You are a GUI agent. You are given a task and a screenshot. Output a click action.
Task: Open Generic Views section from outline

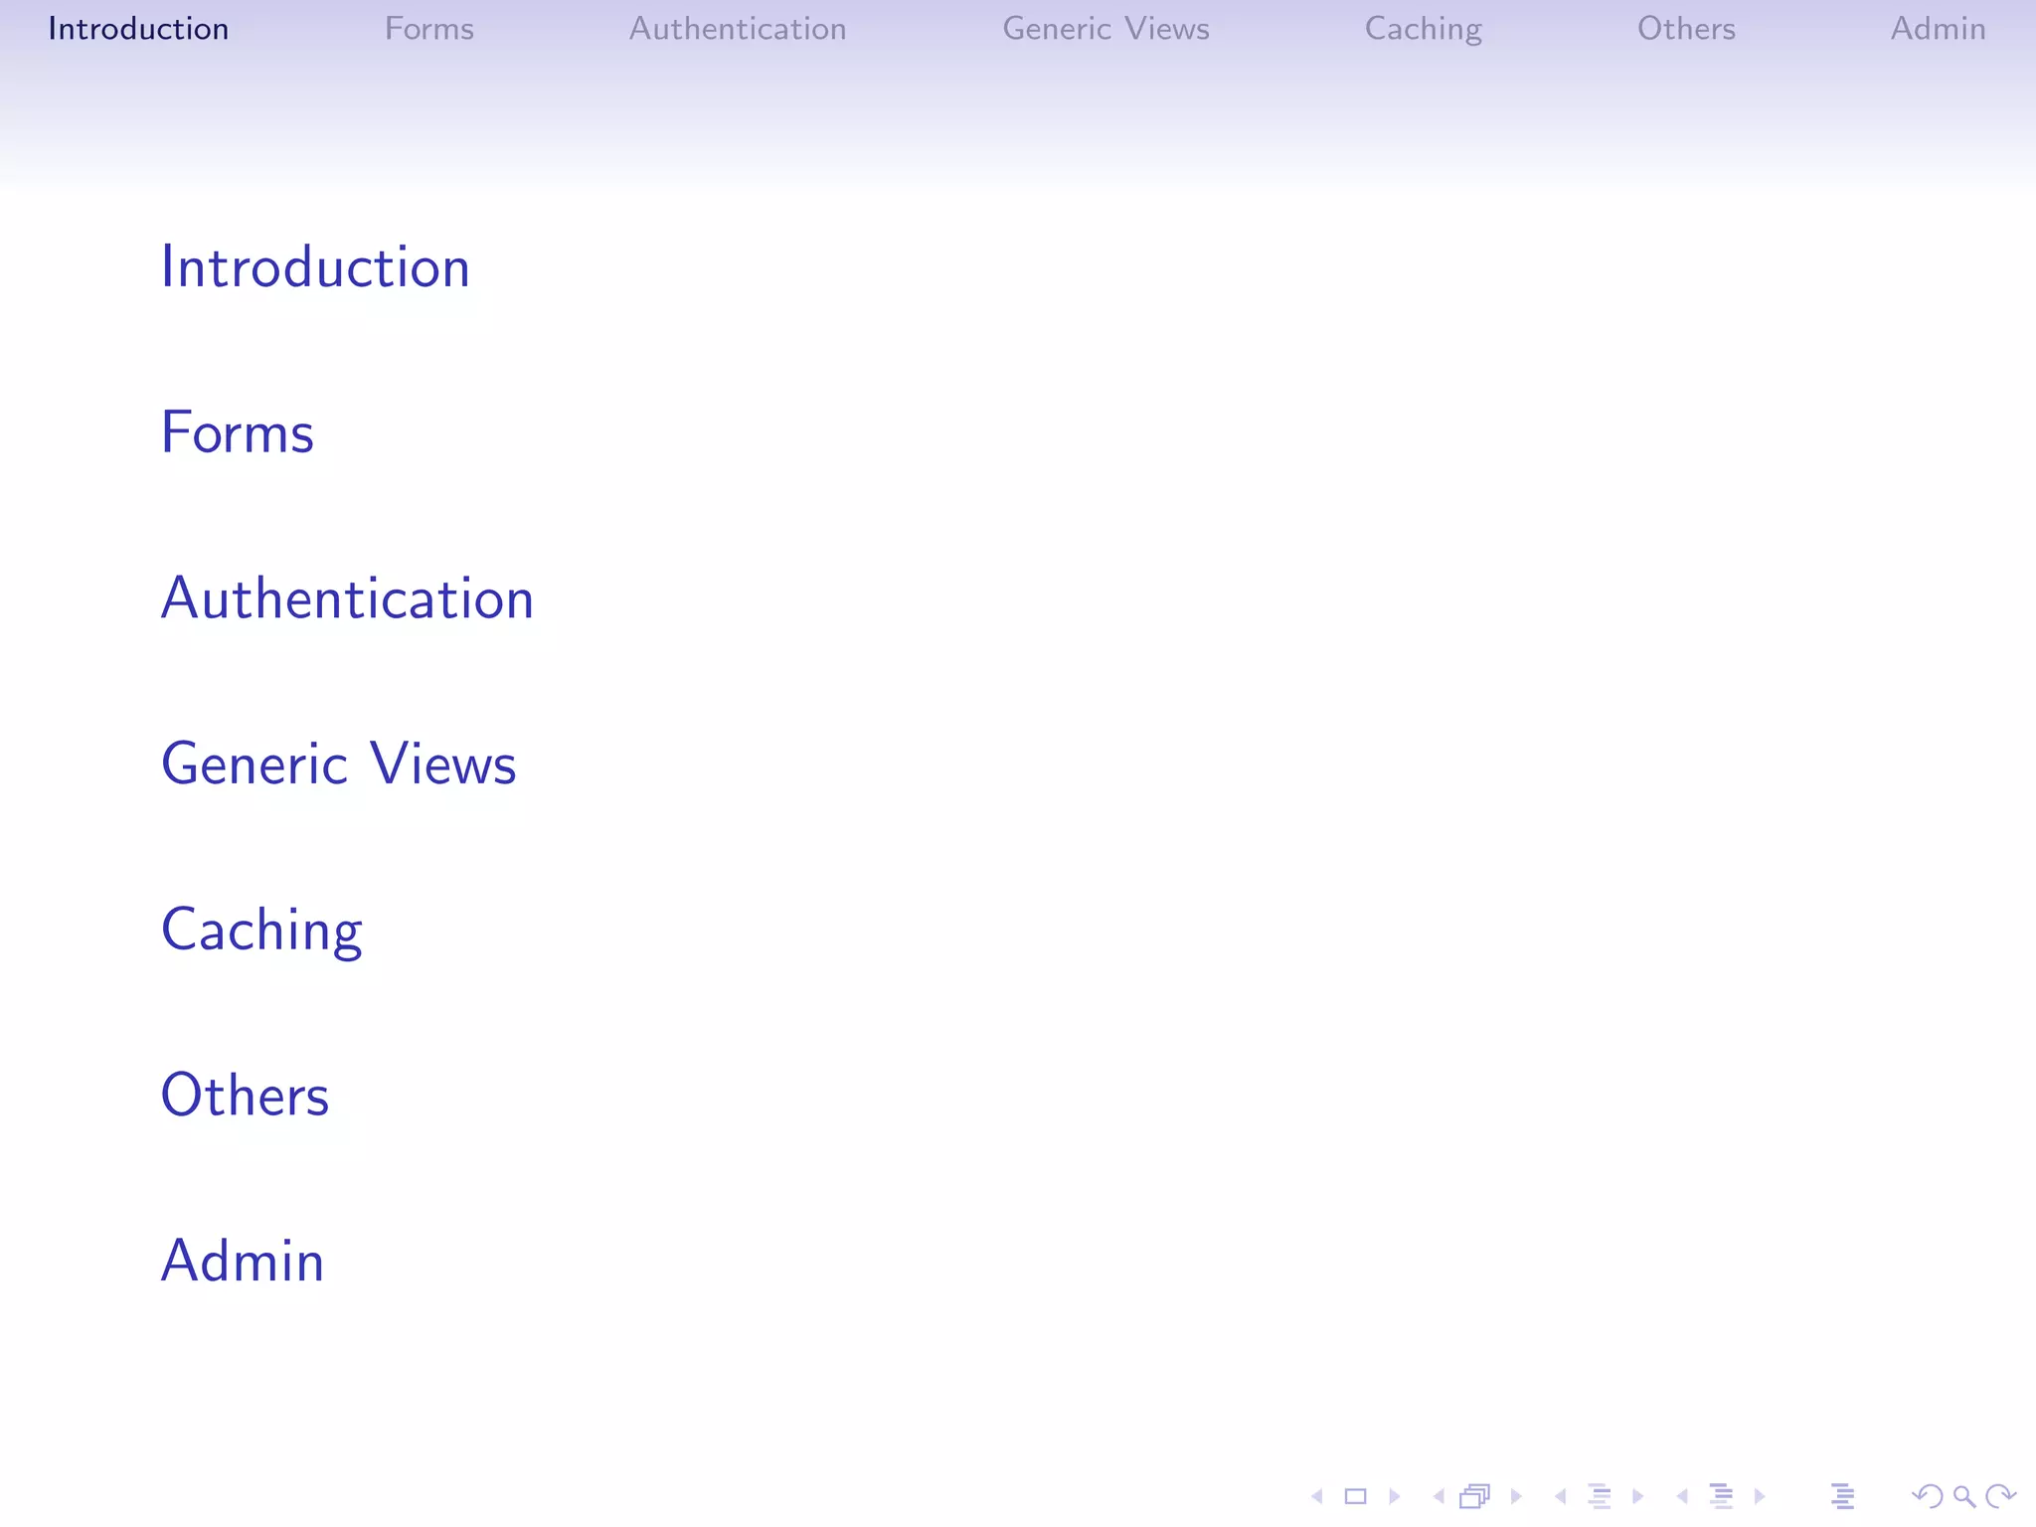click(339, 763)
